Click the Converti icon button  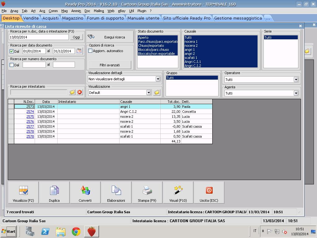tap(85, 192)
